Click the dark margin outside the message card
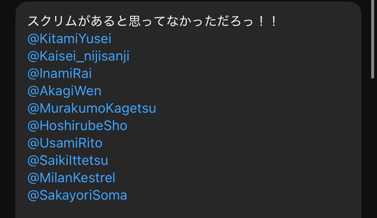Screen dimensions: 377x218 (7, 108)
